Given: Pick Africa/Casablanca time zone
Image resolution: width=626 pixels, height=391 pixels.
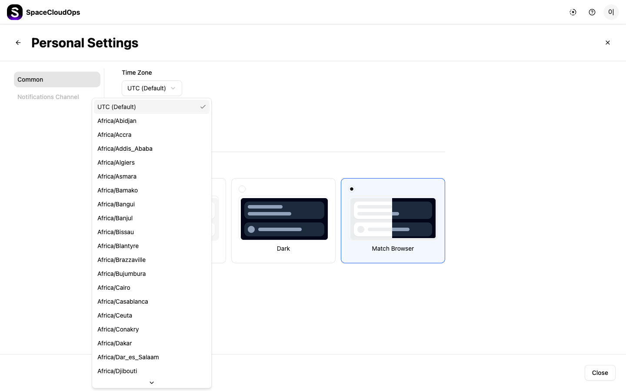Looking at the screenshot, I should pos(123,302).
